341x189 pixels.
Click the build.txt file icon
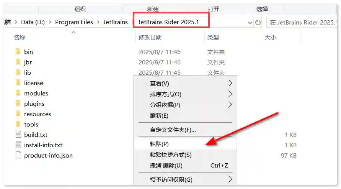18,135
